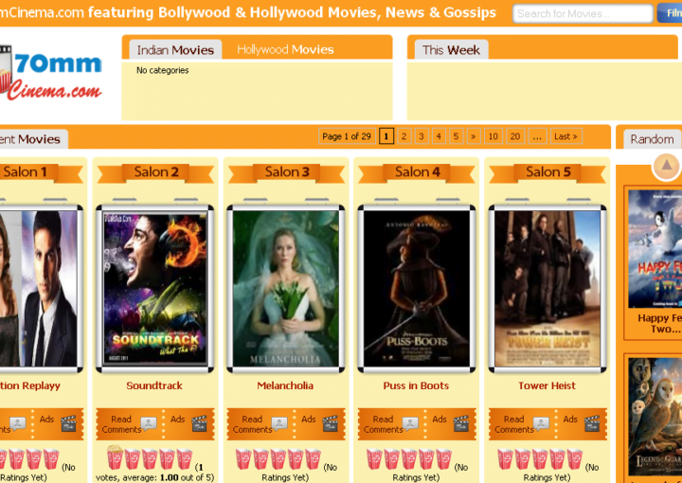
Task: Open the Random tab
Action: coord(652,138)
